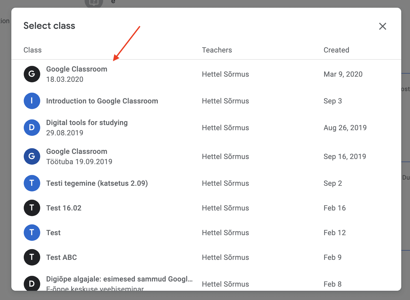Click Hettel Sõrmus in the Mar 9, 2020 row
410x300 pixels.
point(225,74)
